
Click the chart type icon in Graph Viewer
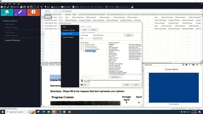coord(193,65)
